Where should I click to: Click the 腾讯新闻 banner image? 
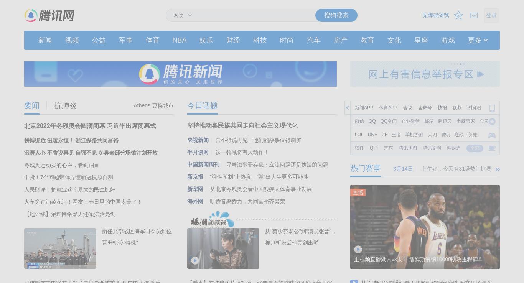click(x=180, y=74)
